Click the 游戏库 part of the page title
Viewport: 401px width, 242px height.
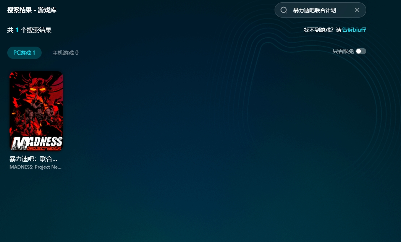pos(47,10)
